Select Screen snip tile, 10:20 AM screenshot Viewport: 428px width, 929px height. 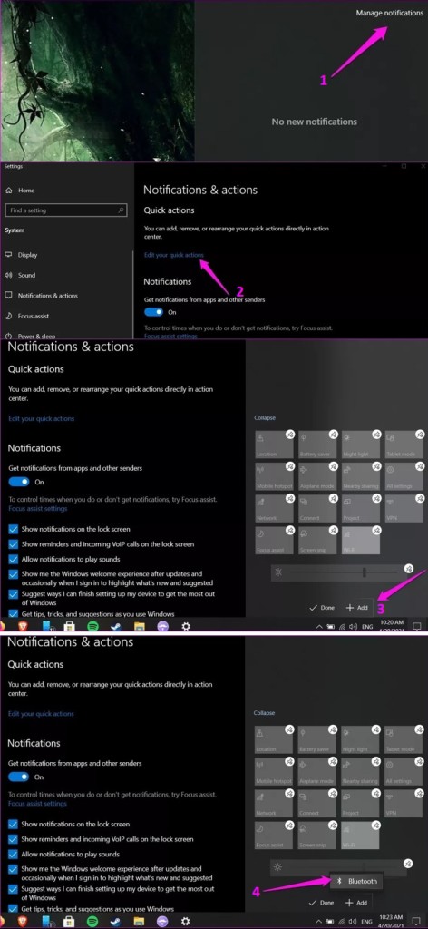317,541
